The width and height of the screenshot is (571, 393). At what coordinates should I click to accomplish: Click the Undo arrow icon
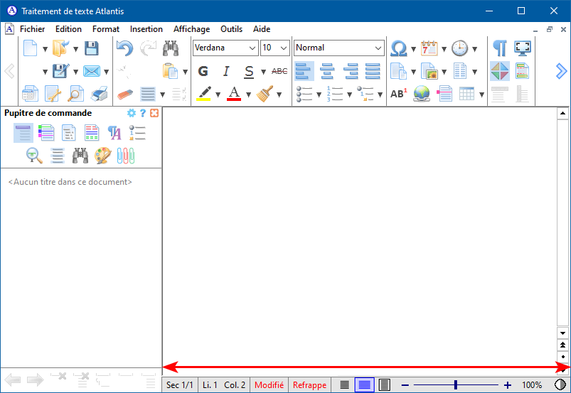124,48
